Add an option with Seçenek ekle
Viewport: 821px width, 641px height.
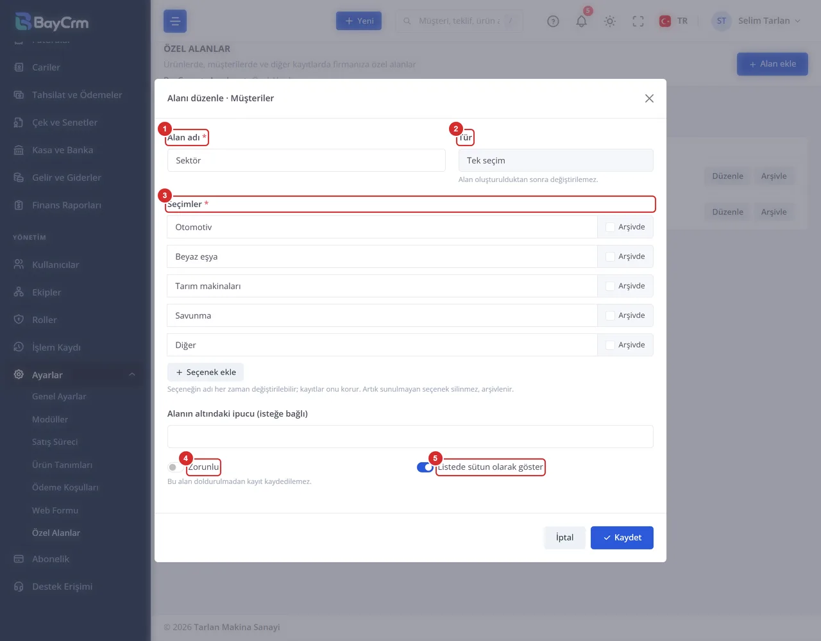(205, 372)
